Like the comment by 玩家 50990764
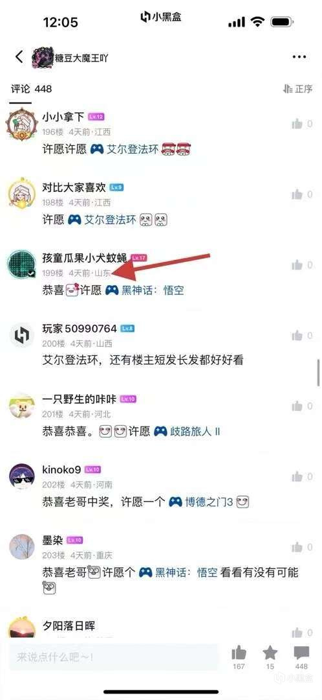 (297, 335)
